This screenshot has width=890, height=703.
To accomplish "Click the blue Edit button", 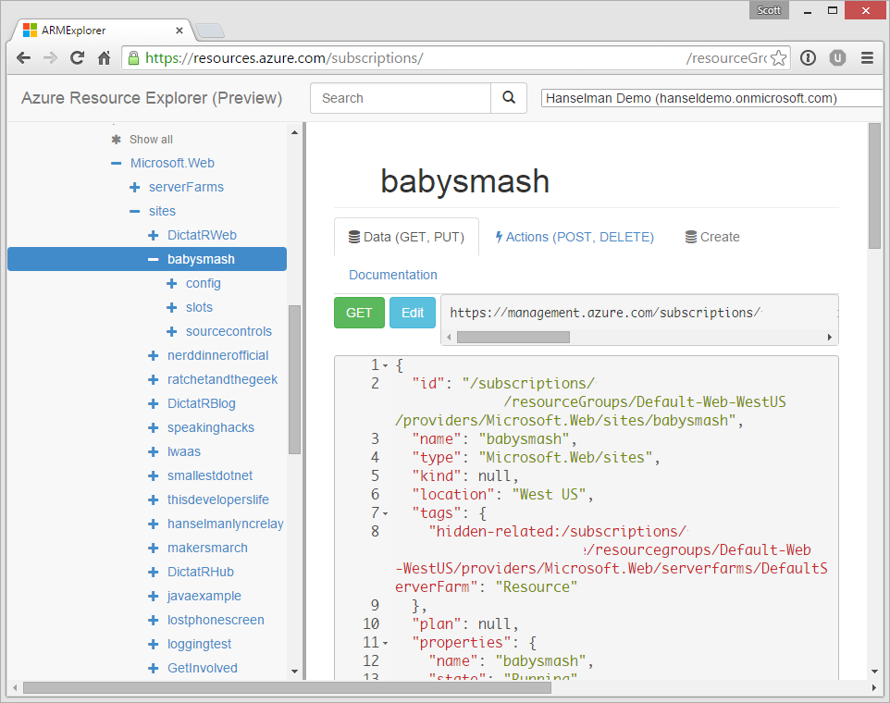I will point(413,313).
